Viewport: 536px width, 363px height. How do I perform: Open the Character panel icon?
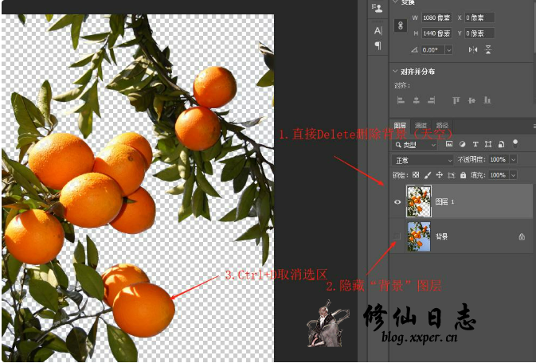coord(378,30)
